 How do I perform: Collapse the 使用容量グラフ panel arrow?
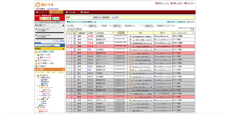point(63,25)
